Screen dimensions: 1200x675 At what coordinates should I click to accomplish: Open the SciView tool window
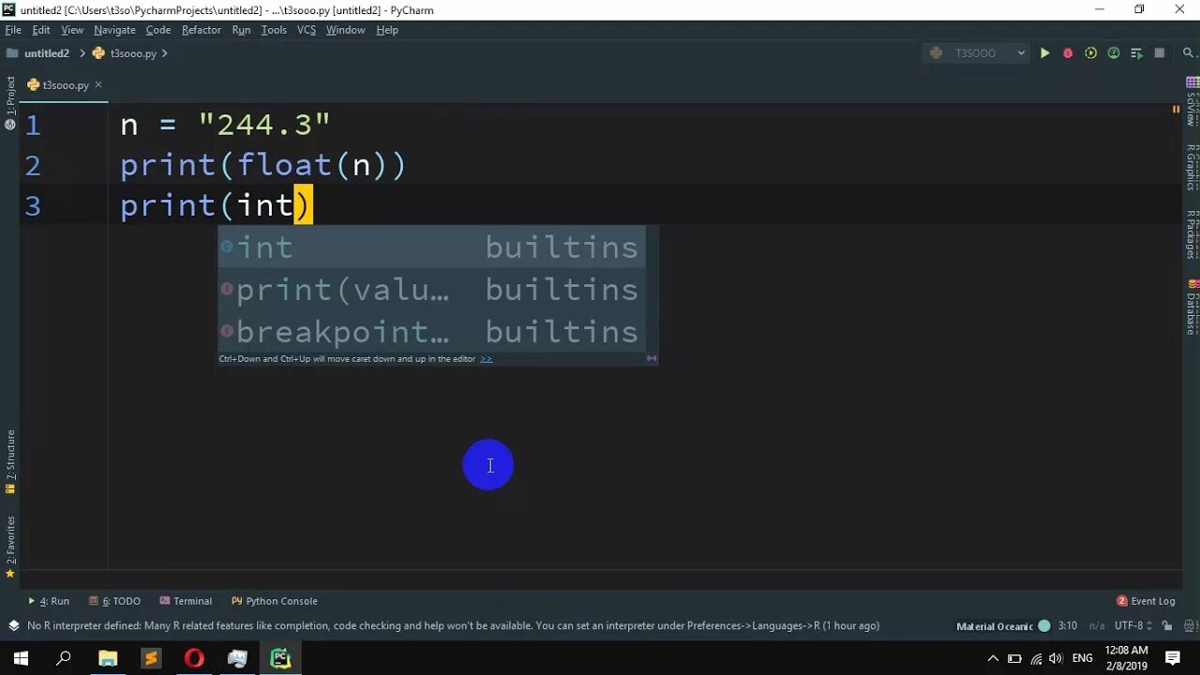coord(1192,101)
